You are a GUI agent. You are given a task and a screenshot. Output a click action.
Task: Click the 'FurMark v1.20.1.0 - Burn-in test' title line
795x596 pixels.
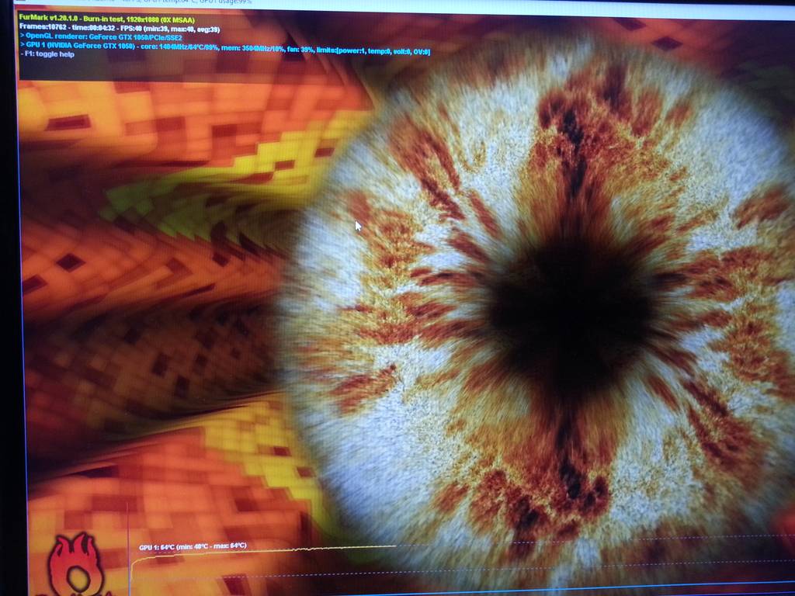[x=107, y=19]
